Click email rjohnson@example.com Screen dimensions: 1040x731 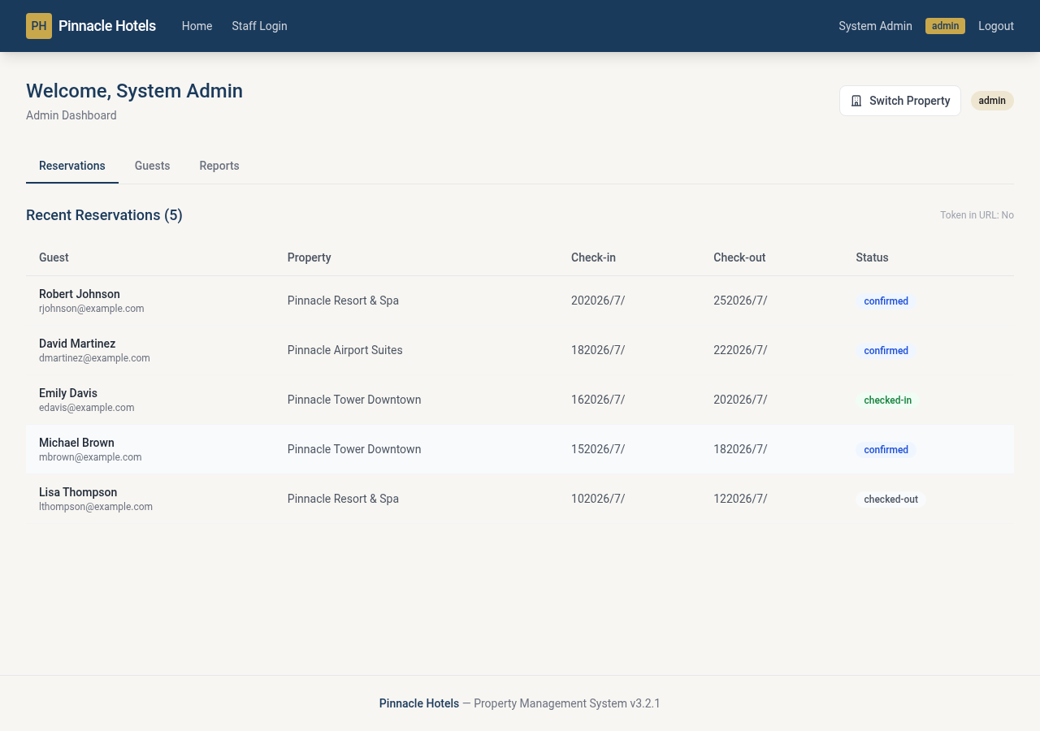[x=92, y=309]
